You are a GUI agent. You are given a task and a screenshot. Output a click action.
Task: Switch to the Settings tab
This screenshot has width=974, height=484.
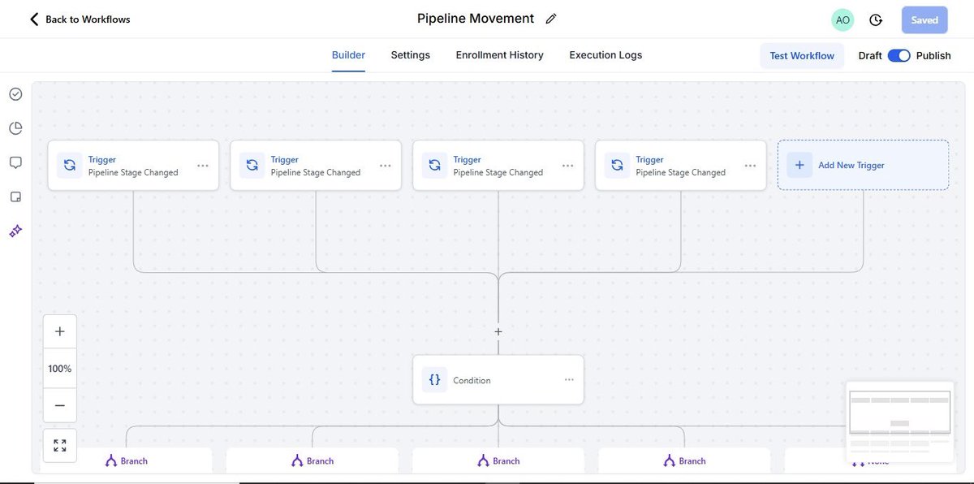point(410,54)
